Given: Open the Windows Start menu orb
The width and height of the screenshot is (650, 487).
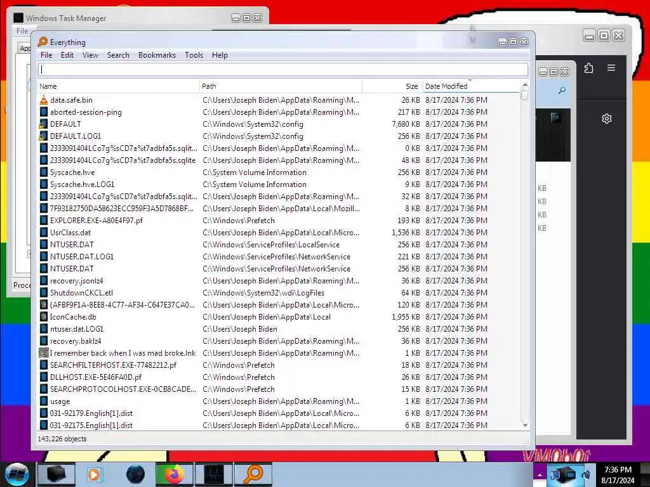Looking at the screenshot, I should (17, 474).
